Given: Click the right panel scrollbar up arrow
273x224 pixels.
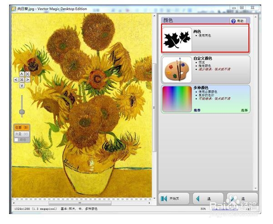Looking at the screenshot, I should (255, 17).
